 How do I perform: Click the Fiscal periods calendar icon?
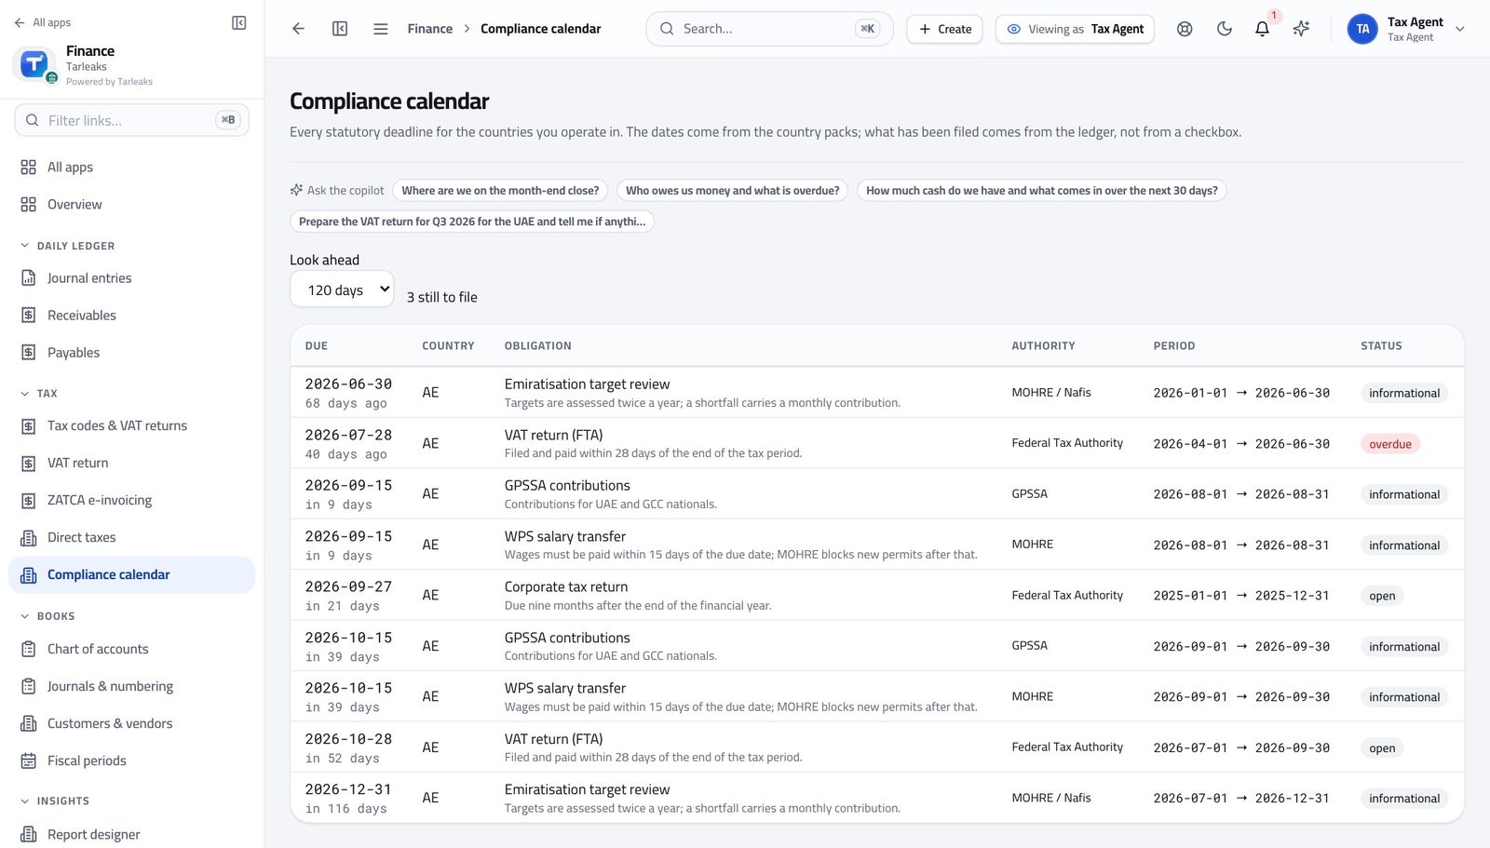click(x=29, y=761)
